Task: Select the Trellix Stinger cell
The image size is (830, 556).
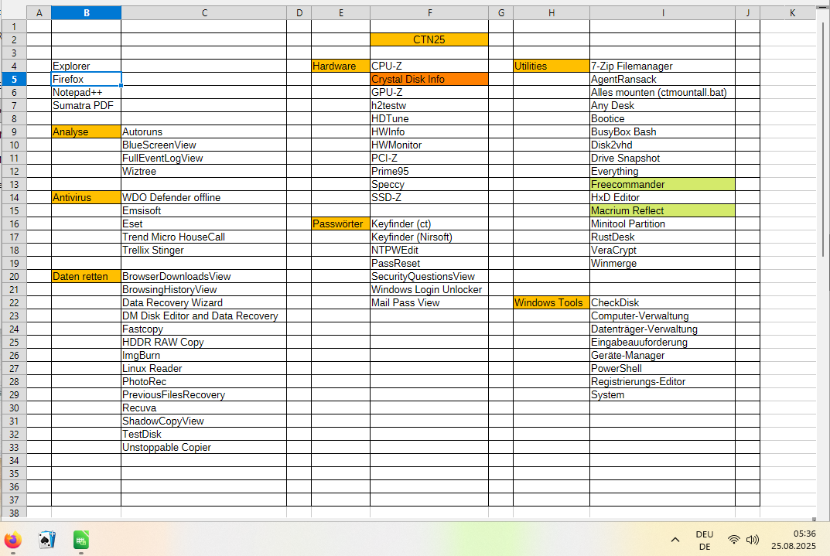Action: [203, 251]
